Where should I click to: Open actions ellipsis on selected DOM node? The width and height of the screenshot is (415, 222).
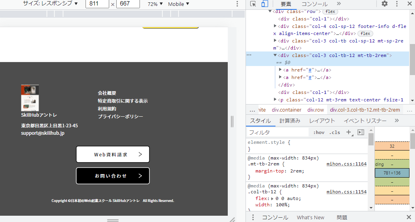coord(249,55)
